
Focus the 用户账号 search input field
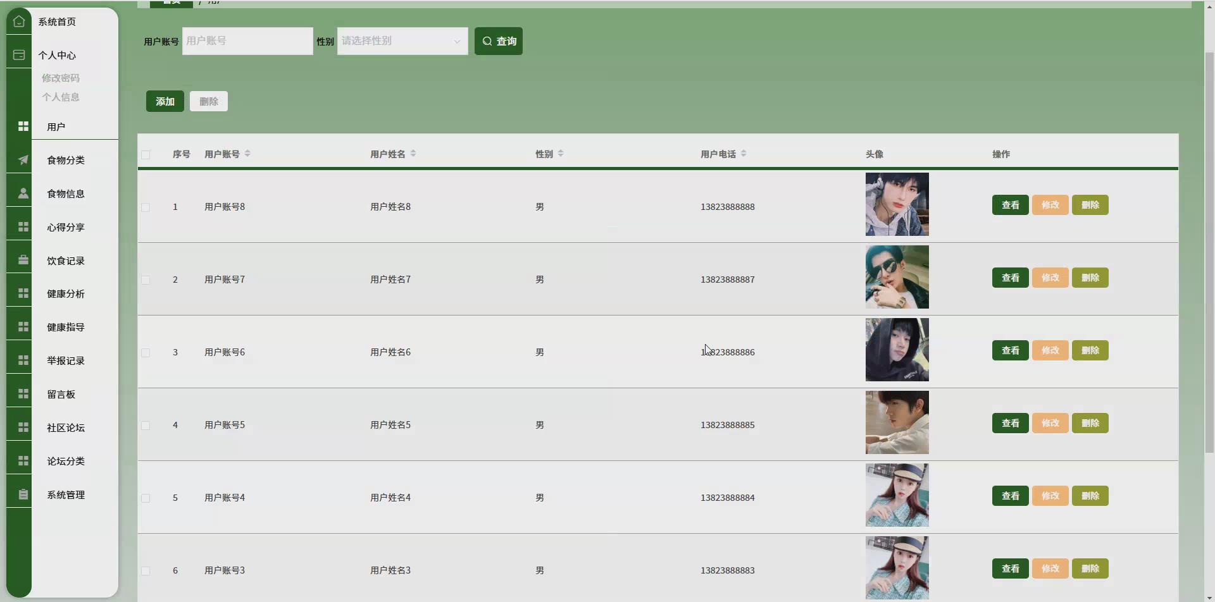(247, 41)
